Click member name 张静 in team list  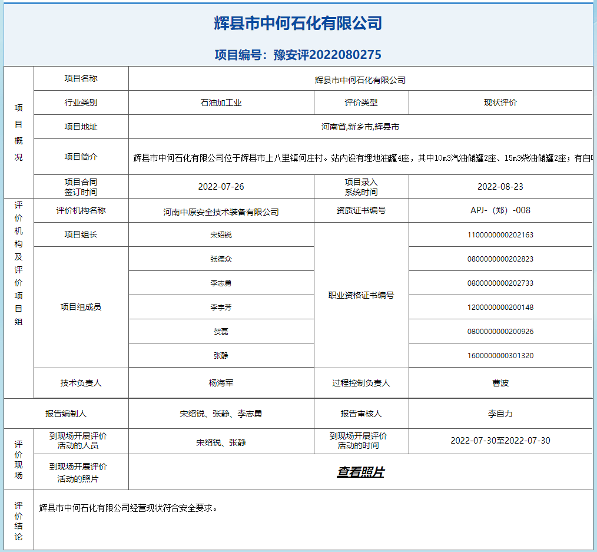tap(221, 355)
